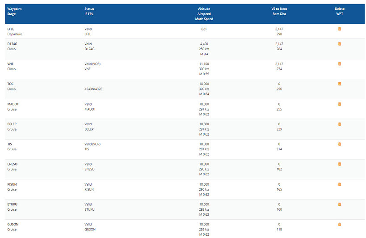
Task: Delete the ENESO waypoint
Action: pyautogui.click(x=340, y=164)
